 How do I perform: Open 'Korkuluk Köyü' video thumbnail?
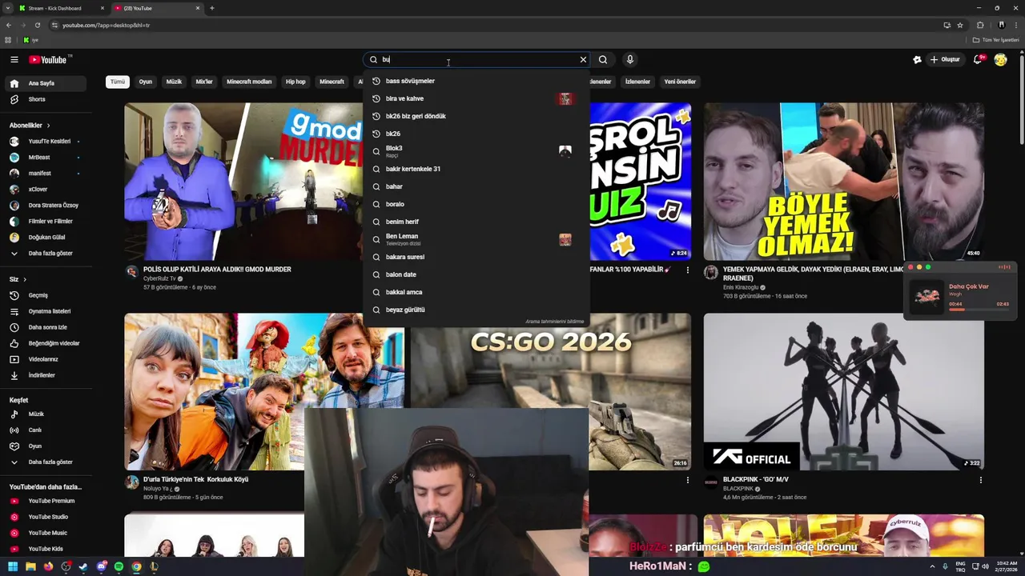[264, 391]
